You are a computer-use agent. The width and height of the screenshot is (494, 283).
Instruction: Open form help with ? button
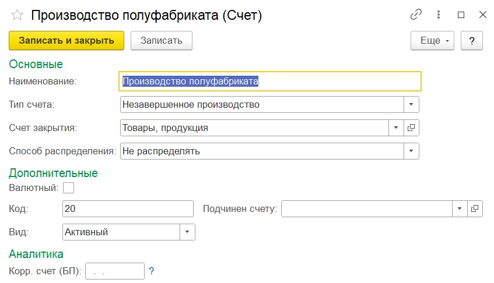(472, 41)
